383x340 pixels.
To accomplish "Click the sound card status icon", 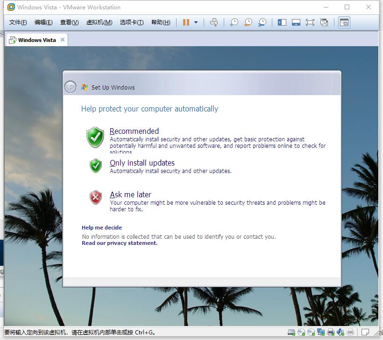I will point(340,332).
